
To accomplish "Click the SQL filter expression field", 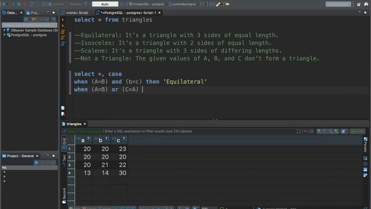I will pyautogui.click(x=199, y=131).
